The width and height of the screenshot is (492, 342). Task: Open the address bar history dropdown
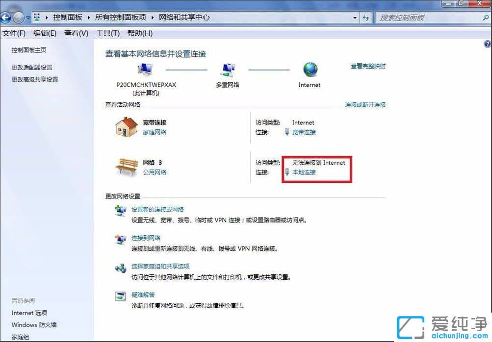355,17
